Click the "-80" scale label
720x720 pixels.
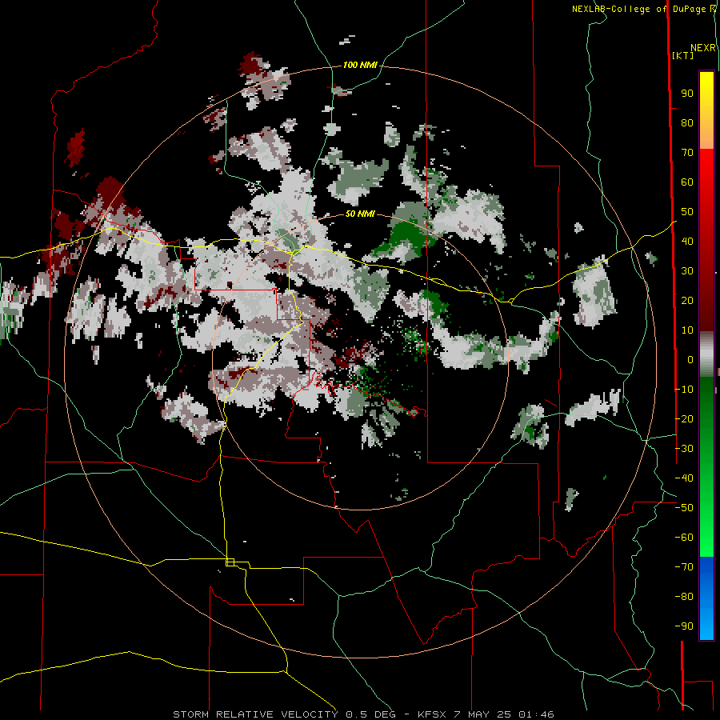684,597
